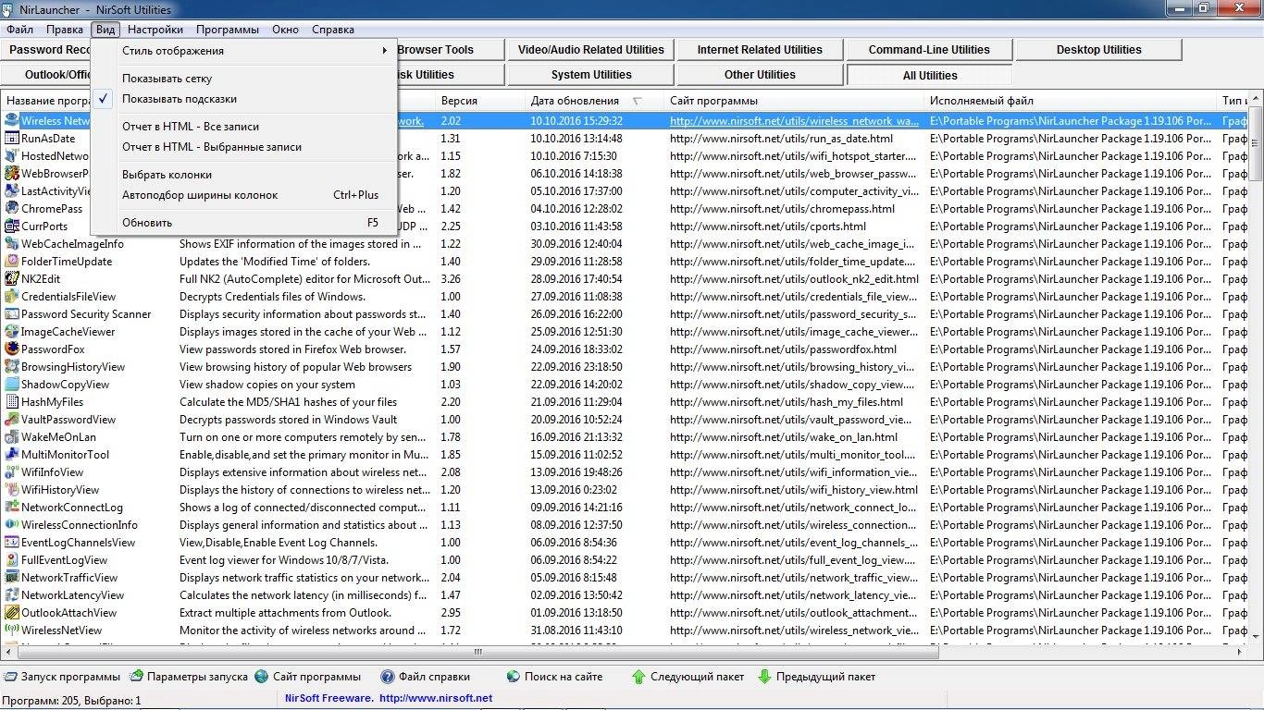Toggle the 'Показывать подсказки' option
The image size is (1264, 710).
click(x=244, y=99)
